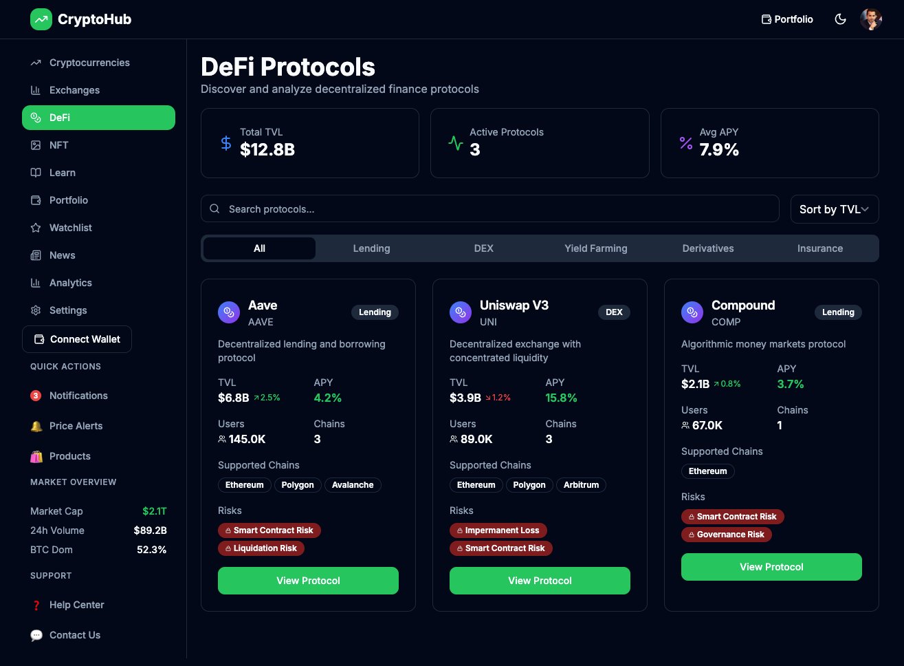Screen dimensions: 904x666
Task: Click View Protocol on Aave card
Action: click(x=308, y=581)
